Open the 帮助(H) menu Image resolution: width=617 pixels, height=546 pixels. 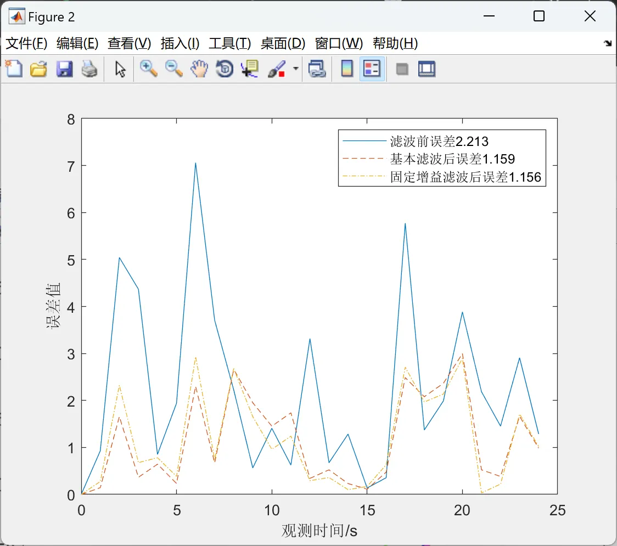tap(395, 43)
